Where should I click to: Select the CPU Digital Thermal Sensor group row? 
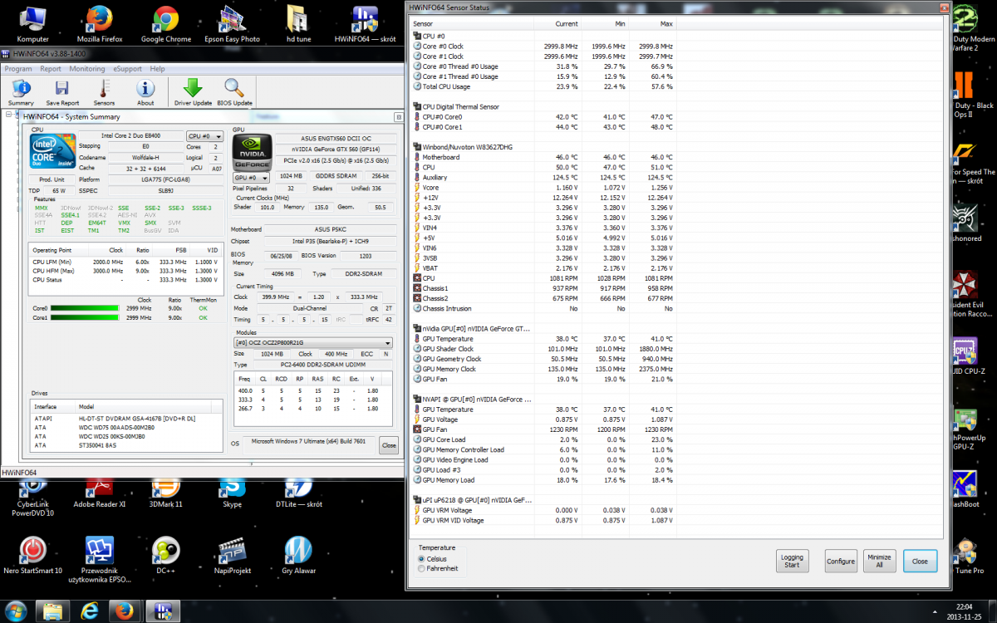(544, 107)
